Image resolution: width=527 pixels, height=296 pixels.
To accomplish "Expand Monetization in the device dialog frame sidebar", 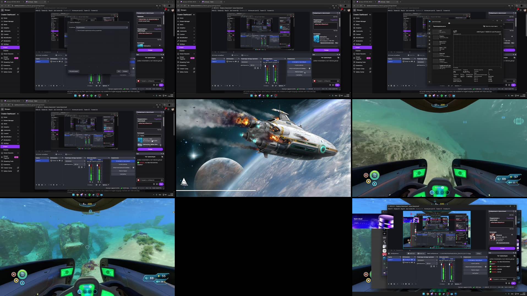I will [18, 38].
